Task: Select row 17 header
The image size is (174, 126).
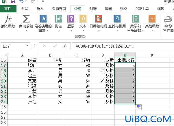Action: [x=4, y=65]
